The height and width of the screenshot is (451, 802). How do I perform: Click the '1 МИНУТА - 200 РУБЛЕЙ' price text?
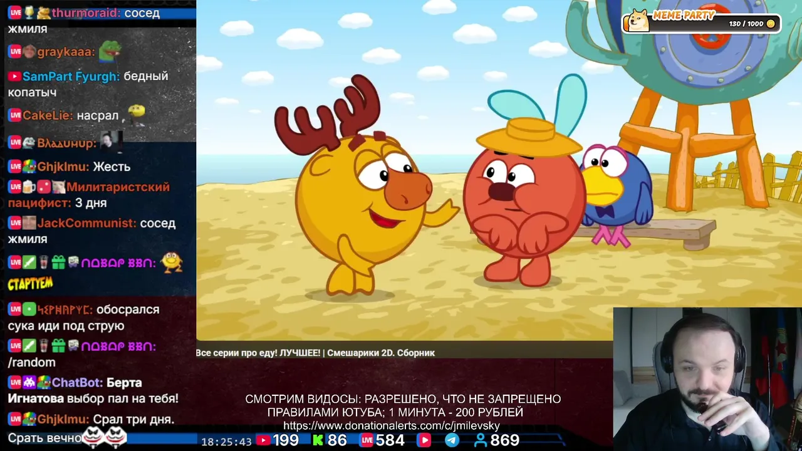pyautogui.click(x=456, y=412)
